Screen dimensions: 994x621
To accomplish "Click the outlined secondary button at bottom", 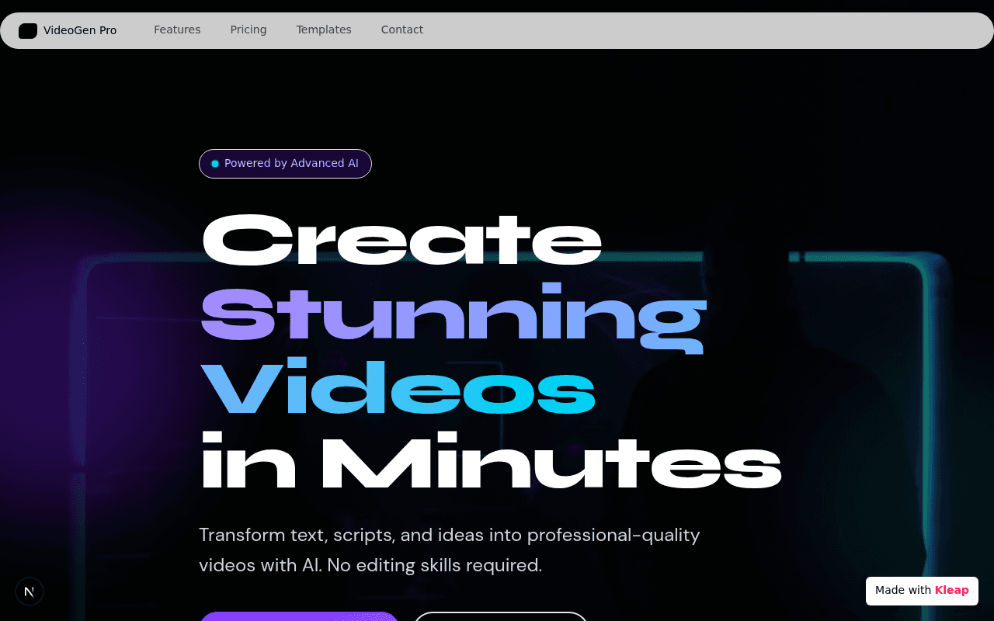I will pos(501,616).
